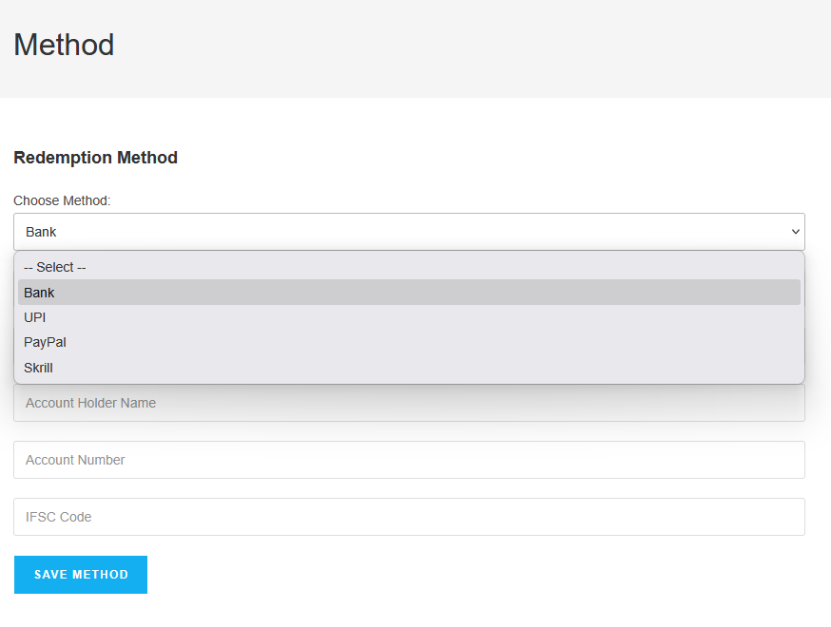Screen dimensions: 831x627
Task: Select the highlighted Bank option in list
Action: [x=409, y=293]
